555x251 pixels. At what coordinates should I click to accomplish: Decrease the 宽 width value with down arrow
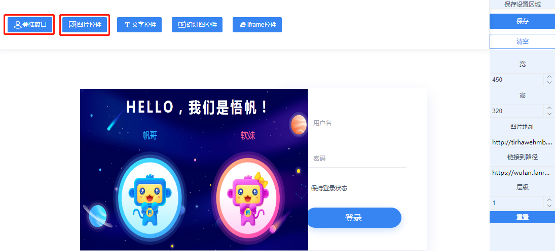549,82
